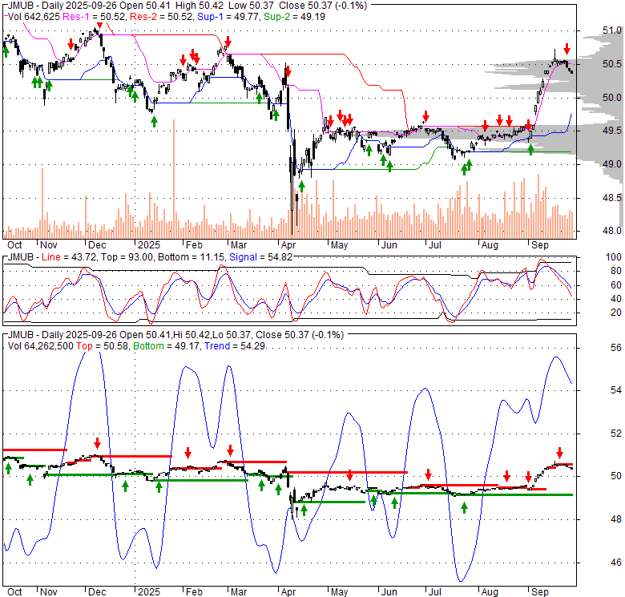This screenshot has height=597, width=625.
Task: Click 'Apr' on the top price chart time axis
Action: point(288,245)
